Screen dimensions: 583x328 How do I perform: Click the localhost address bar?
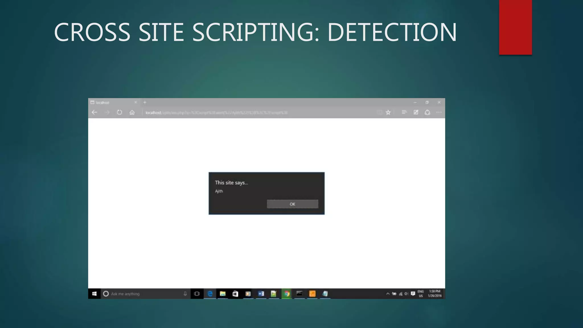pos(258,113)
